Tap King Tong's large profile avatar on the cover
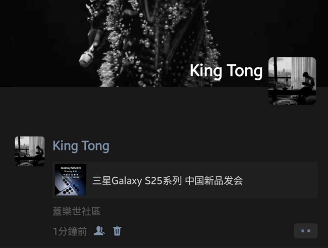 [292, 81]
